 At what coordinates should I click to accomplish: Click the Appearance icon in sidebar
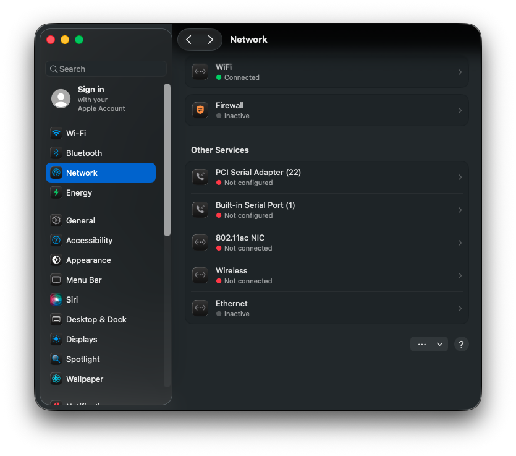(x=56, y=260)
